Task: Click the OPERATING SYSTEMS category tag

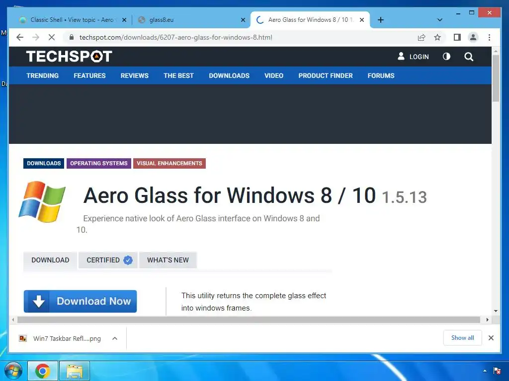Action: [99, 163]
